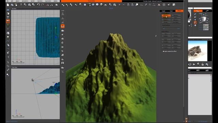Screen dimensions: 218x123
Task: Click the Open file icon in main toolbar
Action: [x=12, y=5]
